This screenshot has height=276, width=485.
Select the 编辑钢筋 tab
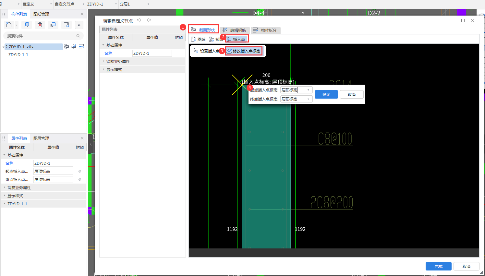[234, 30]
